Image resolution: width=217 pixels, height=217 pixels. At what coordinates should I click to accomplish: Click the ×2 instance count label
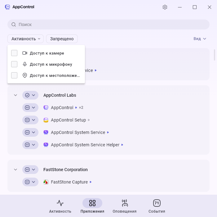pyautogui.click(x=81, y=108)
